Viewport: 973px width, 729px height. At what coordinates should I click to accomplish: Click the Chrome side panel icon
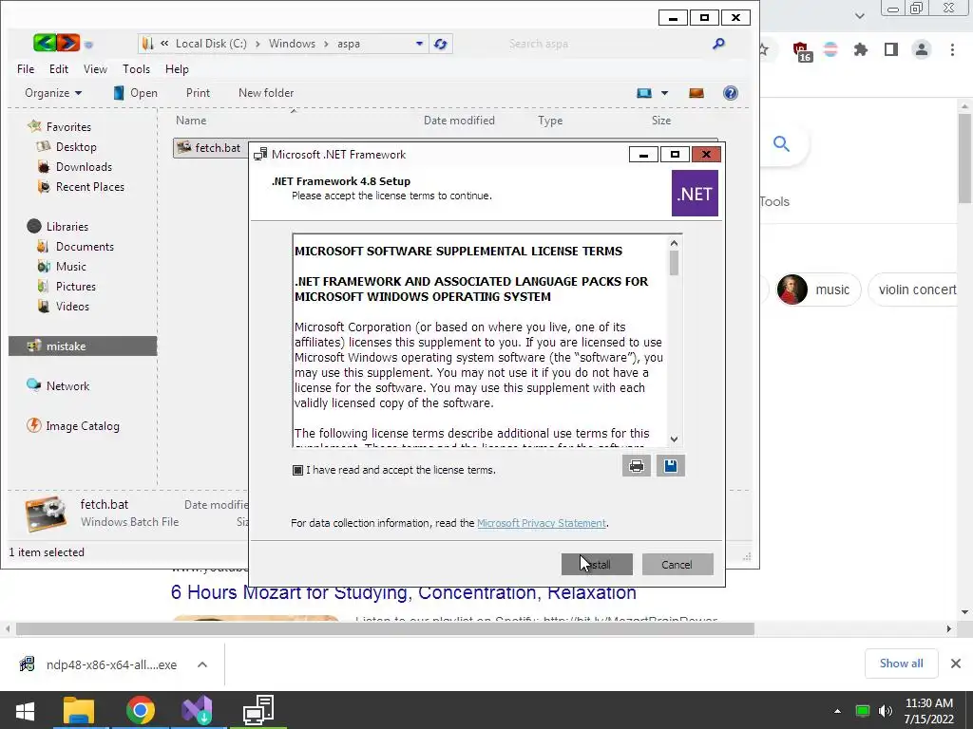[x=891, y=49]
